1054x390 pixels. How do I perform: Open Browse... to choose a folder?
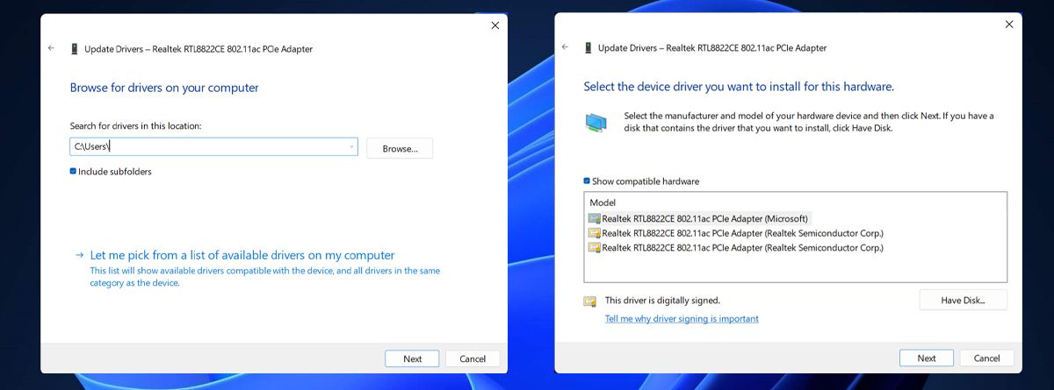(x=400, y=148)
